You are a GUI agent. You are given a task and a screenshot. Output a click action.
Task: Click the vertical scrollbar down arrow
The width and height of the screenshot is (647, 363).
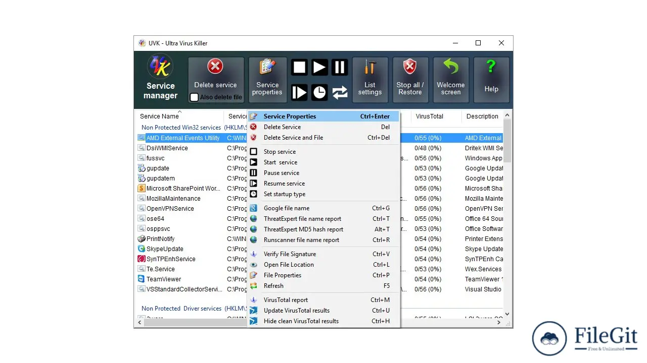[507, 314]
